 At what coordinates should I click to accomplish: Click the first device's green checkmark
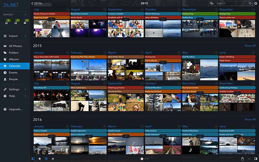[9, 20]
